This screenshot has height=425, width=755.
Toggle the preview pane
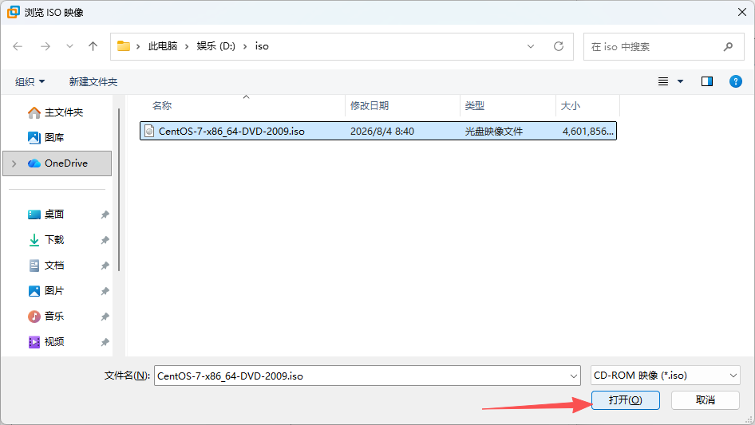[x=707, y=81]
